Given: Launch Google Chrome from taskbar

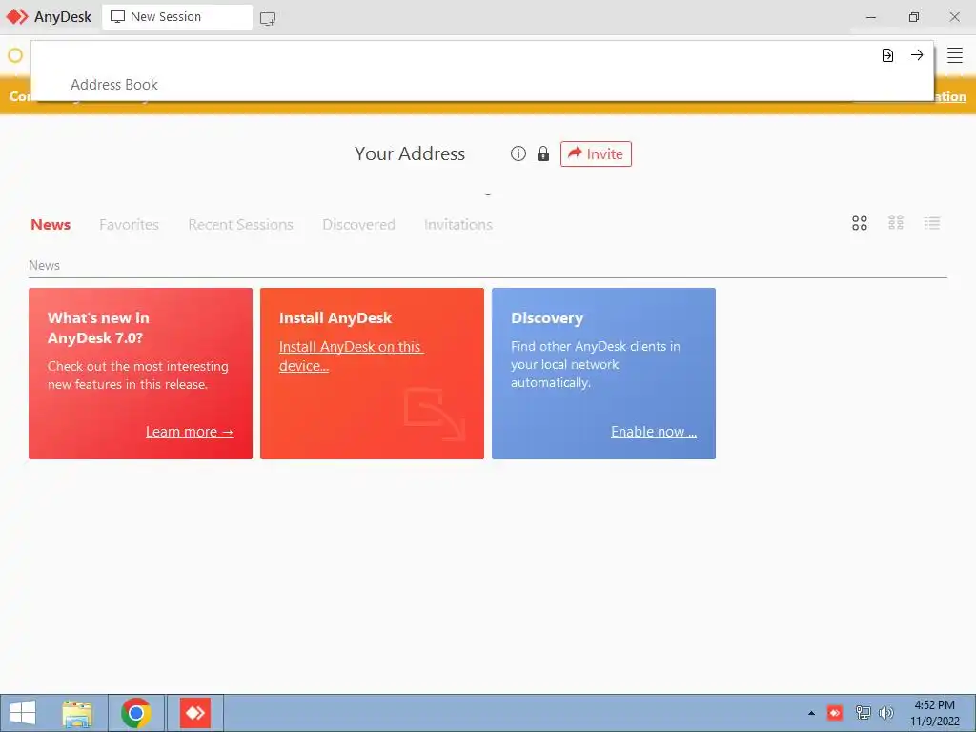Looking at the screenshot, I should click(x=136, y=713).
